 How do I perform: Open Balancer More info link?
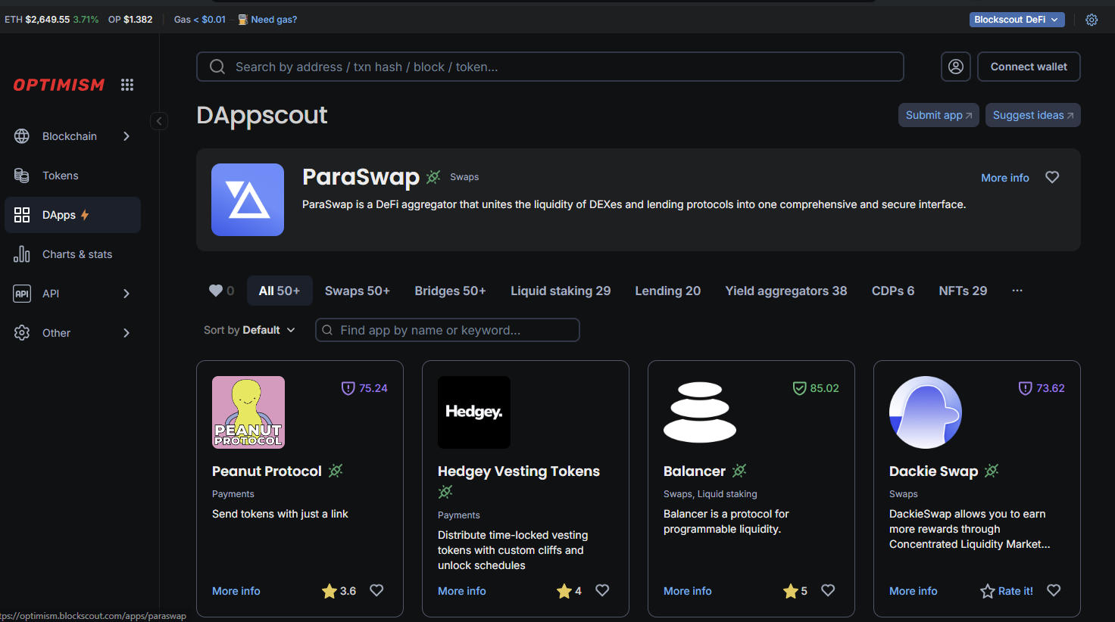pos(688,591)
